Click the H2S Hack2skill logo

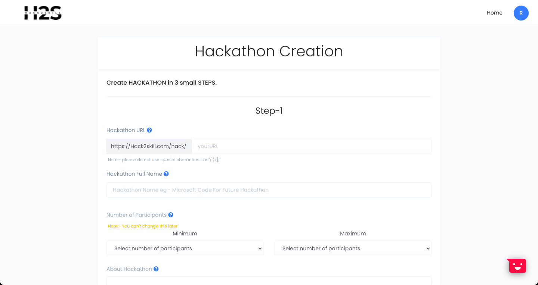(43, 13)
